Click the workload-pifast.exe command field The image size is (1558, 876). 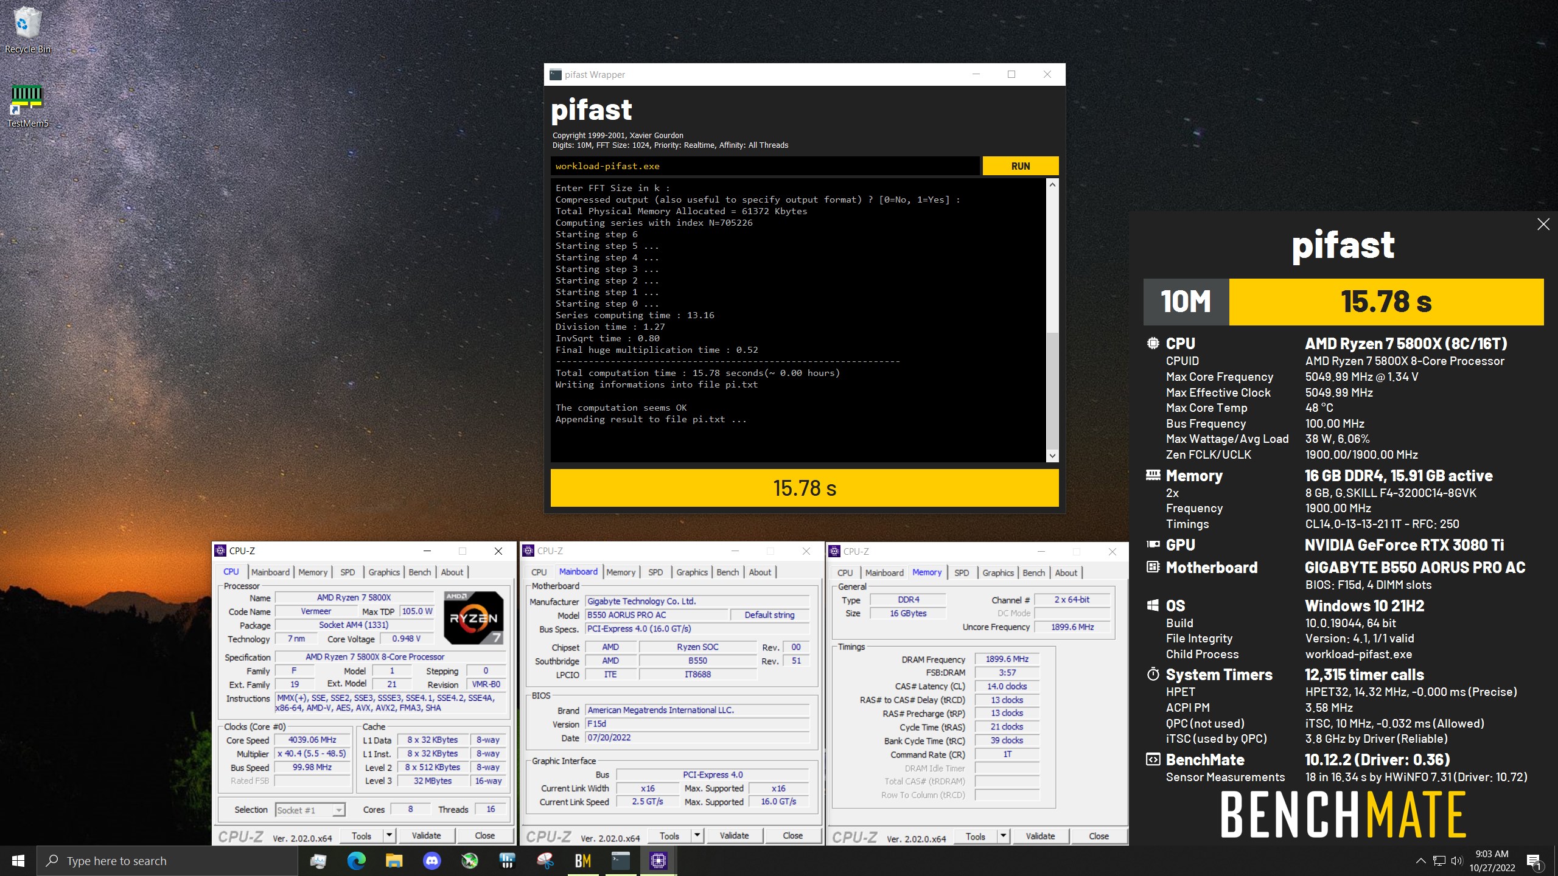coord(765,166)
